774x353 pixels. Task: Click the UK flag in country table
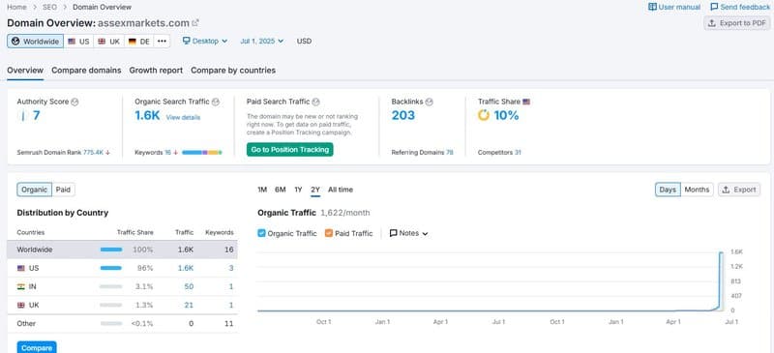coord(20,305)
